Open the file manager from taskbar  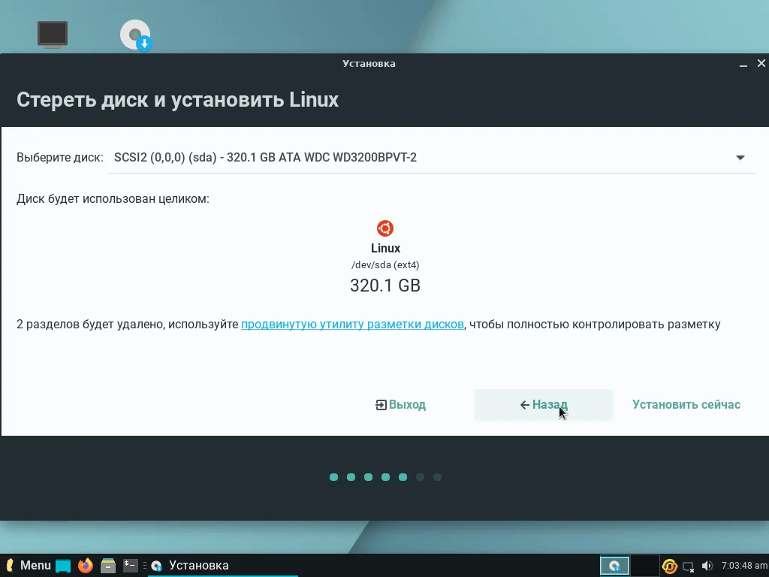pyautogui.click(x=107, y=565)
